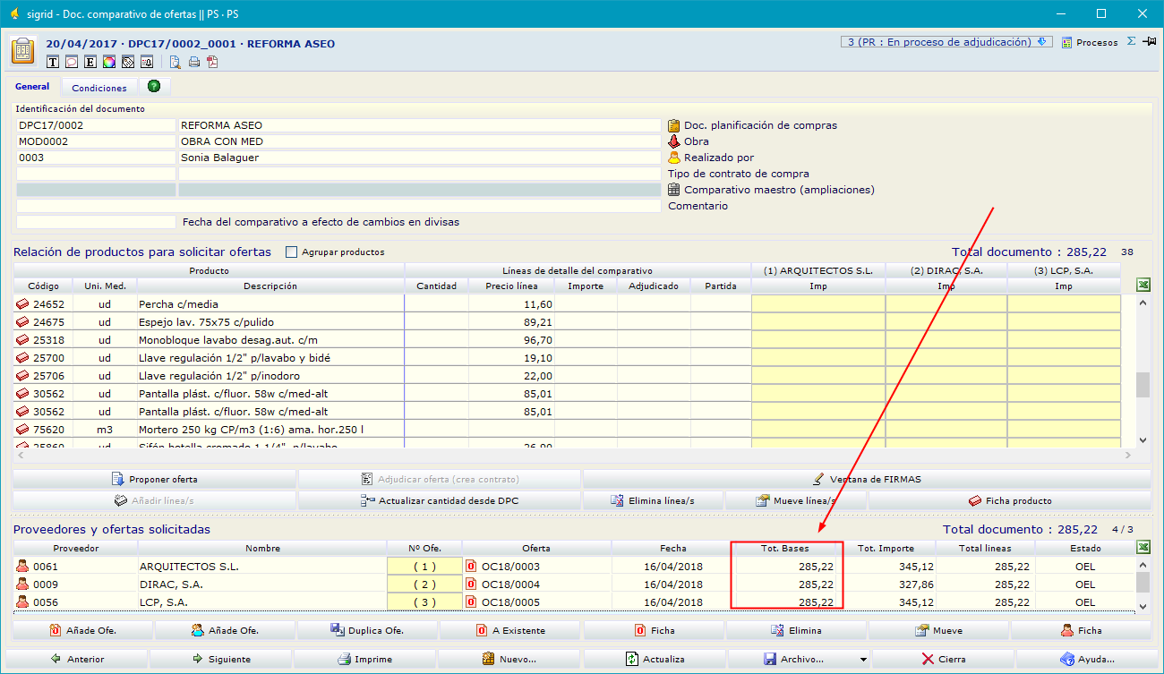Image resolution: width=1164 pixels, height=674 pixels.
Task: Click provider icon for ARQUITECTOS S.L.
Action: tap(22, 567)
